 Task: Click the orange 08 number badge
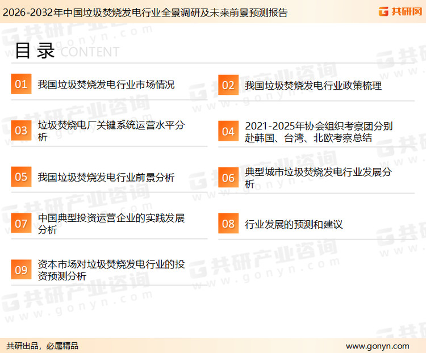pos(228,224)
